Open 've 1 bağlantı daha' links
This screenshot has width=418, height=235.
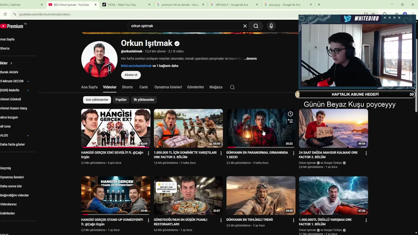click(x=166, y=66)
